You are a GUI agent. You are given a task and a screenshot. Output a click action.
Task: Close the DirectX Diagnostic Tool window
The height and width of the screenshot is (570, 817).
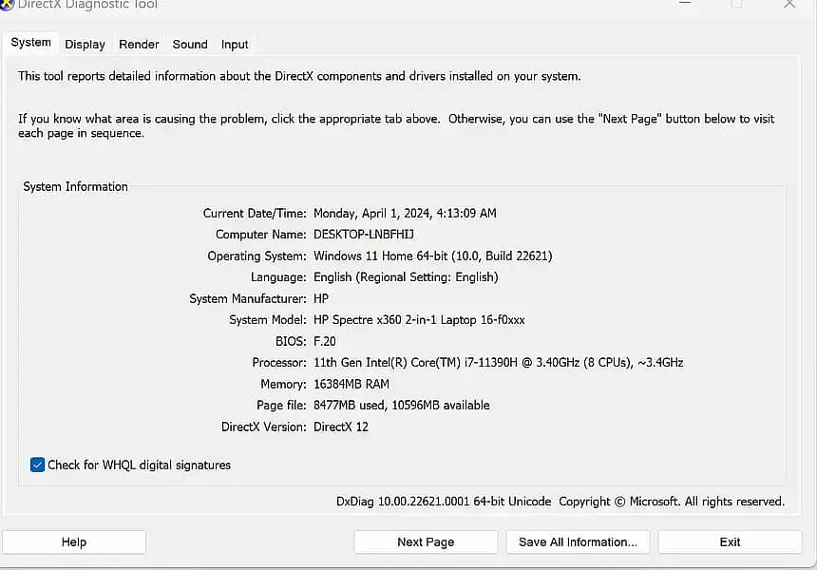[789, 4]
